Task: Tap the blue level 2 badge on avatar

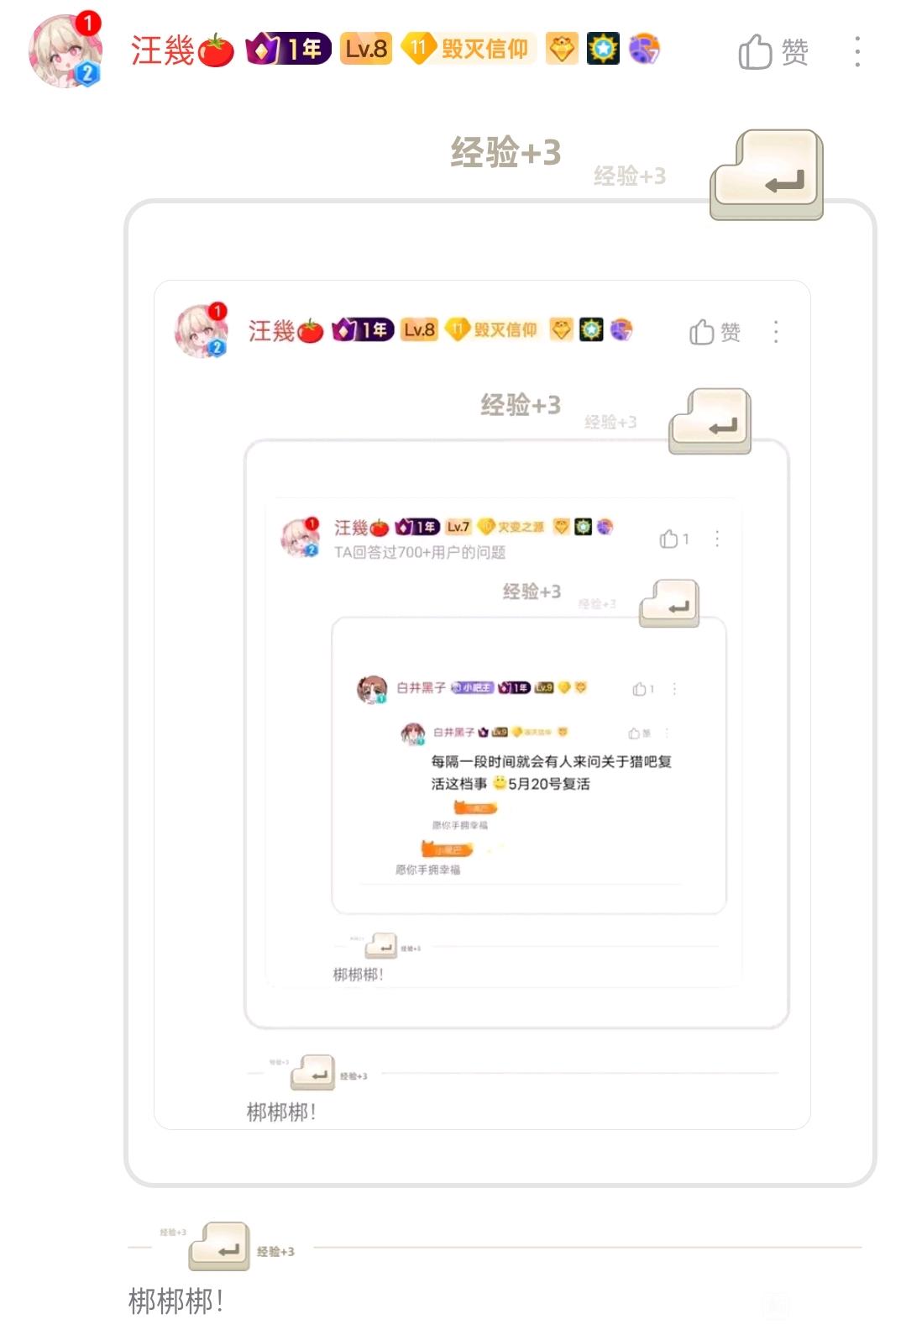Action: click(x=86, y=73)
